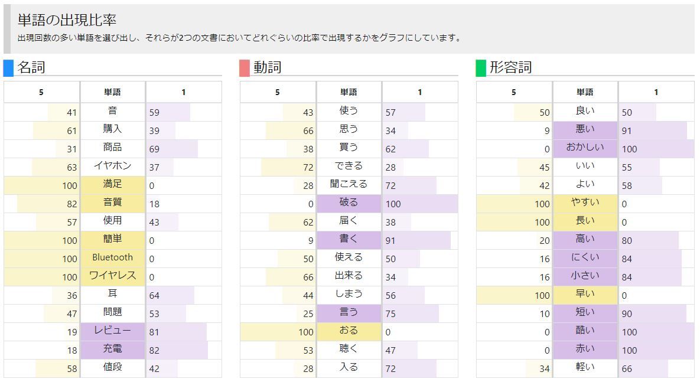
Task: Select the ワイヤレス word cell
Action: [x=112, y=276]
